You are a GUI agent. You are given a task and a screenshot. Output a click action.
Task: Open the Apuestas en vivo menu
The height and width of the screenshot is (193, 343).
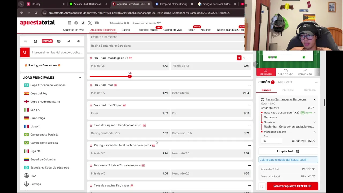tap(73, 30)
